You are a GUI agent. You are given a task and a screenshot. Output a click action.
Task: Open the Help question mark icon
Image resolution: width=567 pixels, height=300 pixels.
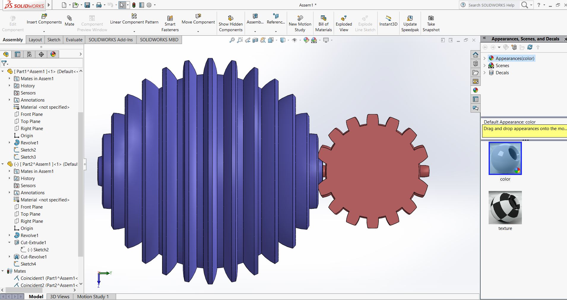click(x=539, y=5)
